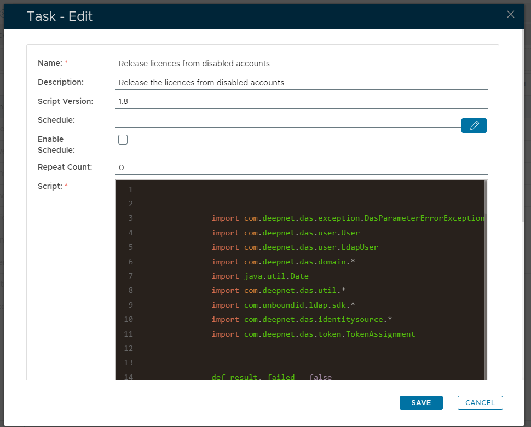
Task: Click the empty Schedule field
Action: coord(287,120)
